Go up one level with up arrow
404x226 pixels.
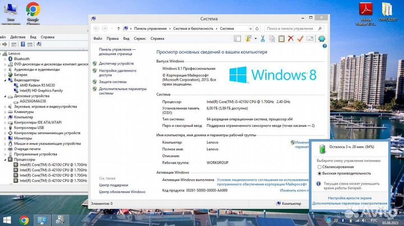(x=118, y=29)
